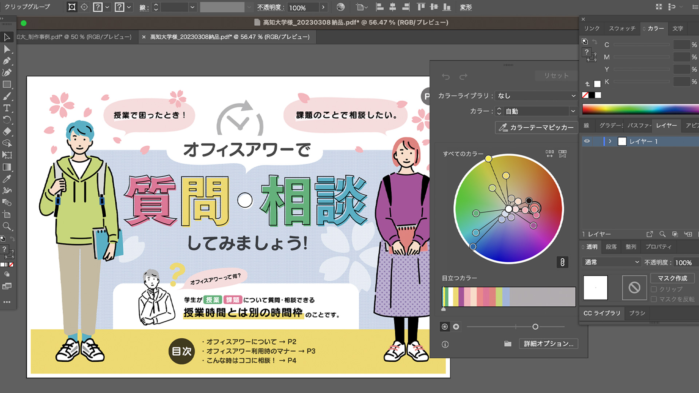The image size is (699, 393).
Task: Open the カラーライブラリ dropdown
Action: tap(536, 96)
